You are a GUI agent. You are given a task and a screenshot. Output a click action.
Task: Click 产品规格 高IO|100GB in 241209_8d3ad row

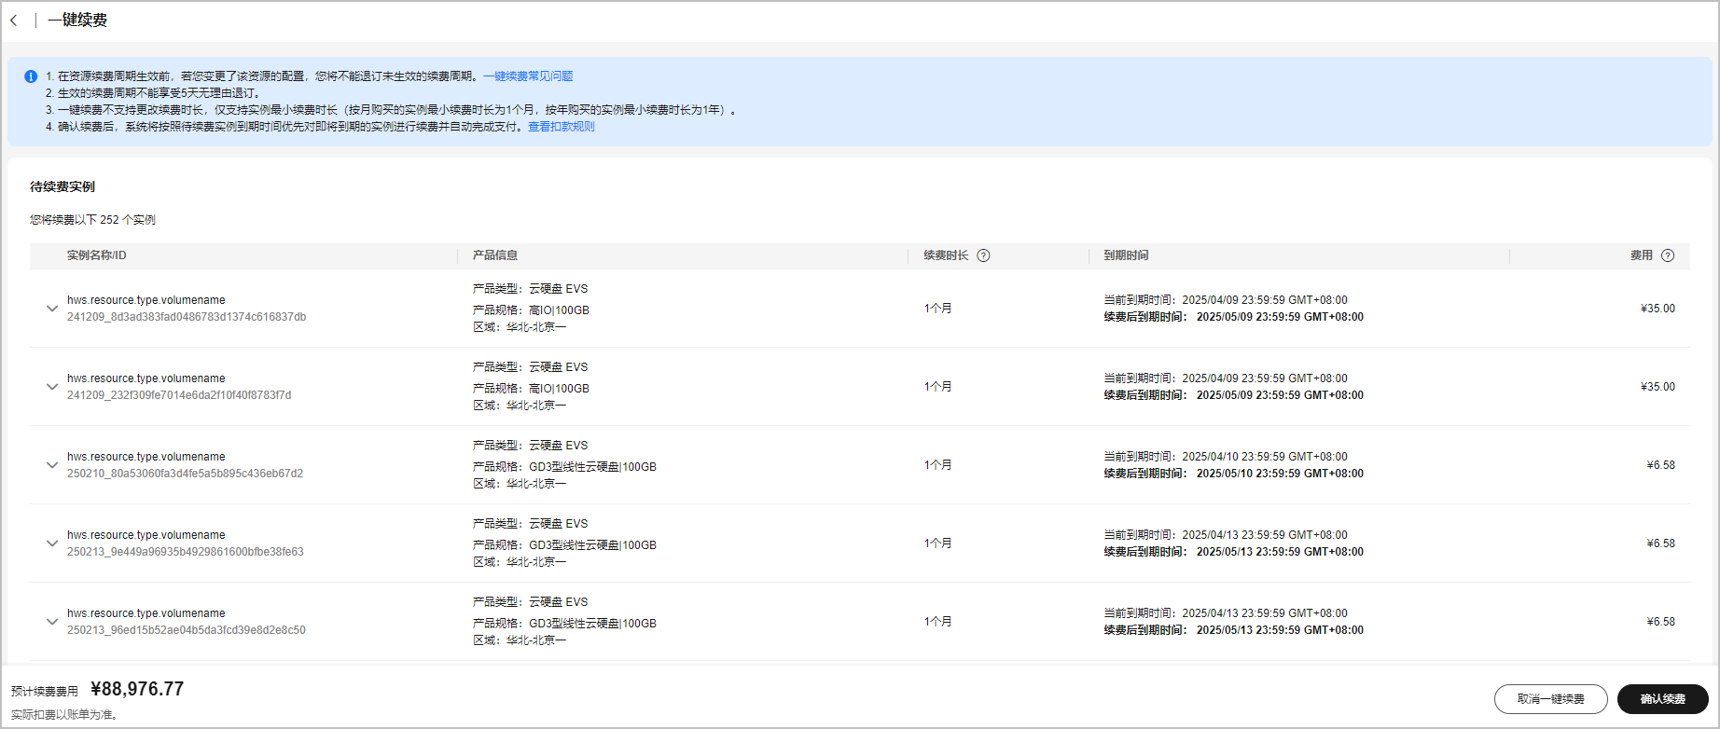tap(531, 310)
